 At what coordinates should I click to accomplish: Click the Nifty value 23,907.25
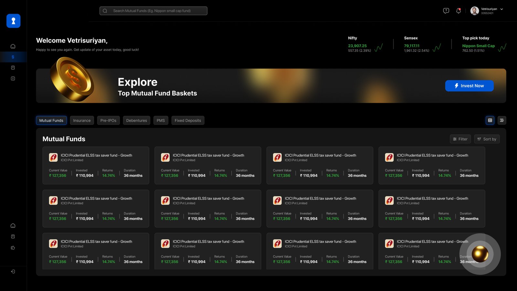(357, 46)
